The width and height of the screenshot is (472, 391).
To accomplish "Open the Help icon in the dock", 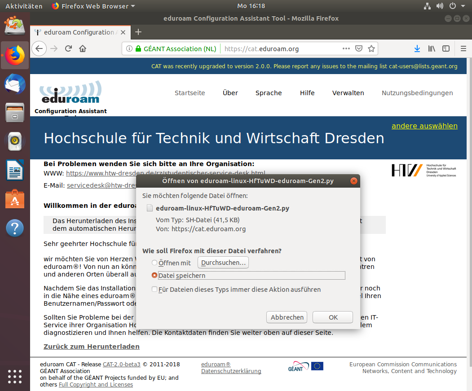I will [15, 228].
